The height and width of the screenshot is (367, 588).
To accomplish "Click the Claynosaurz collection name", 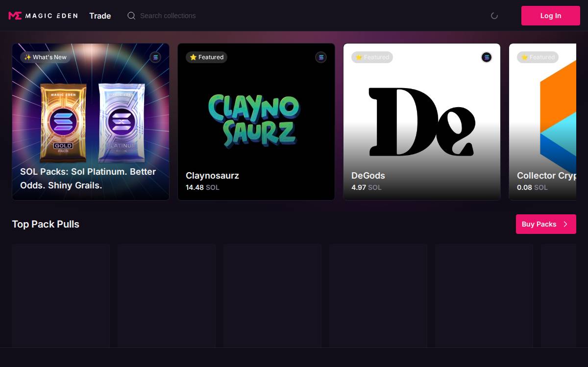I will (212, 176).
